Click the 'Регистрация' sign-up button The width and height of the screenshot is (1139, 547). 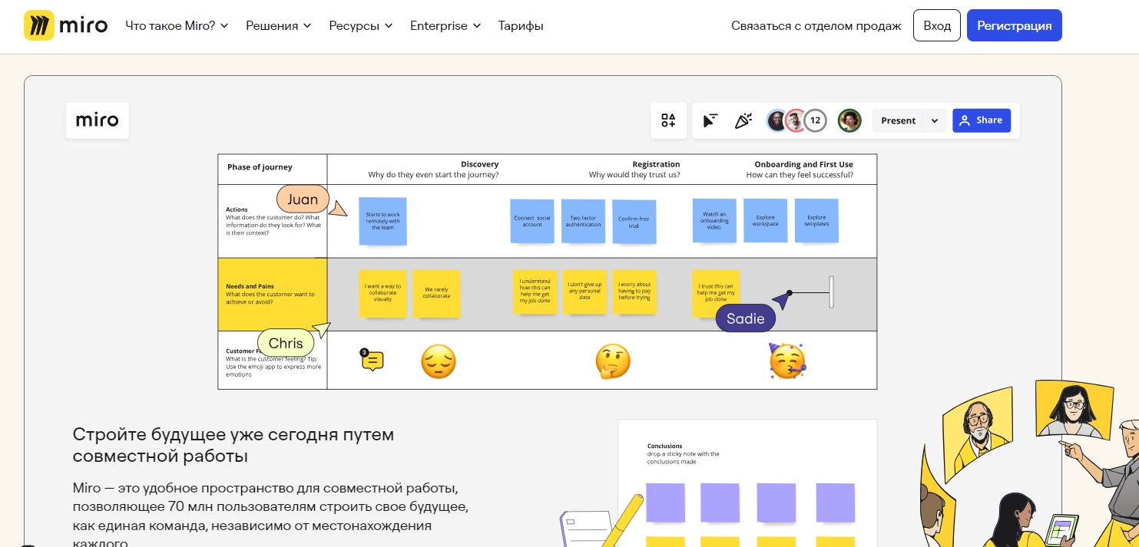click(1014, 25)
